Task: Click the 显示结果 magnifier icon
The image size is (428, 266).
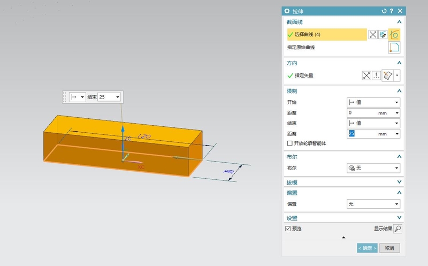Action: pyautogui.click(x=398, y=229)
